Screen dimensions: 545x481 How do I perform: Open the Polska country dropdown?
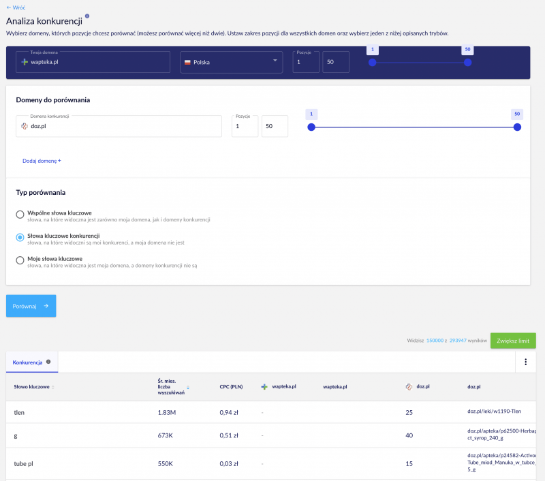232,62
